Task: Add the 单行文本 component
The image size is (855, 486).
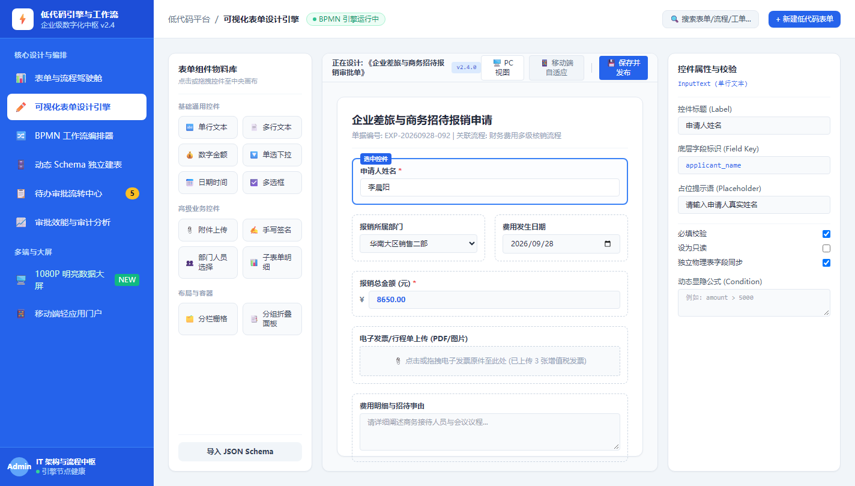Action: (x=208, y=127)
